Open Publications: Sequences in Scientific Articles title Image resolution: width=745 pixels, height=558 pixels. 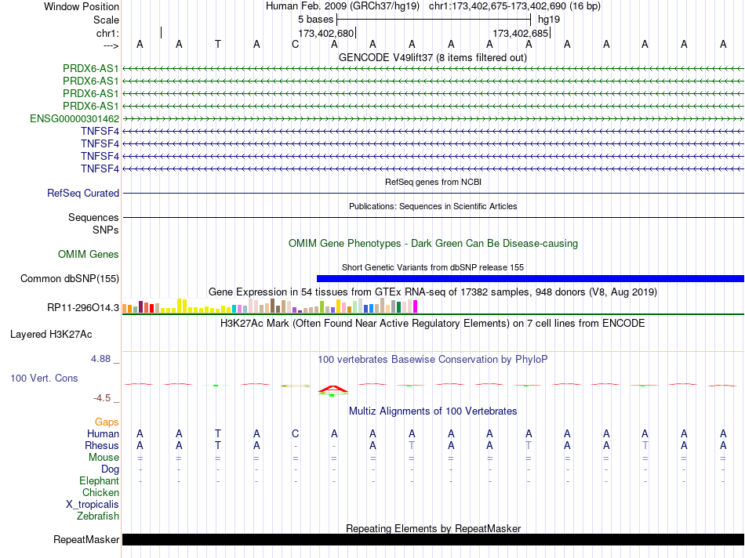coord(433,206)
